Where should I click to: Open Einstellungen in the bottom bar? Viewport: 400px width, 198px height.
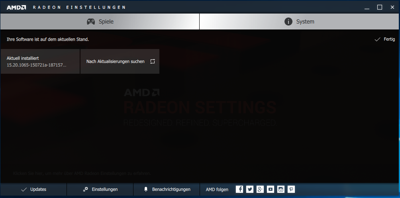(x=100, y=189)
